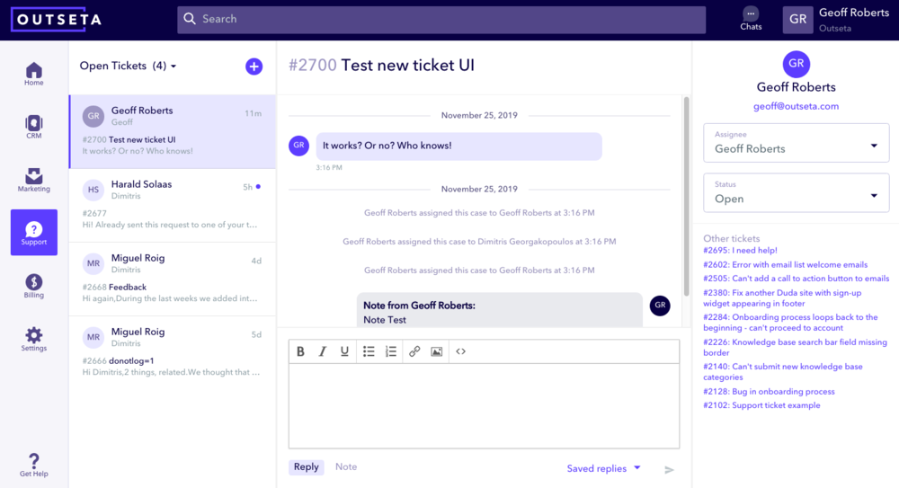The width and height of the screenshot is (899, 488).
Task: Toggle italic text formatting
Action: point(323,351)
